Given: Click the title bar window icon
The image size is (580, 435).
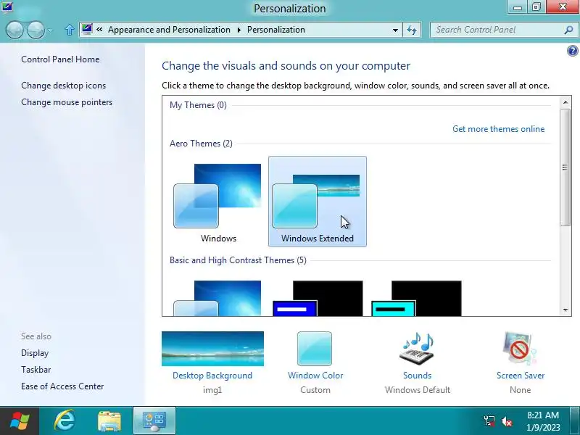Looking at the screenshot, I should 7,7.
